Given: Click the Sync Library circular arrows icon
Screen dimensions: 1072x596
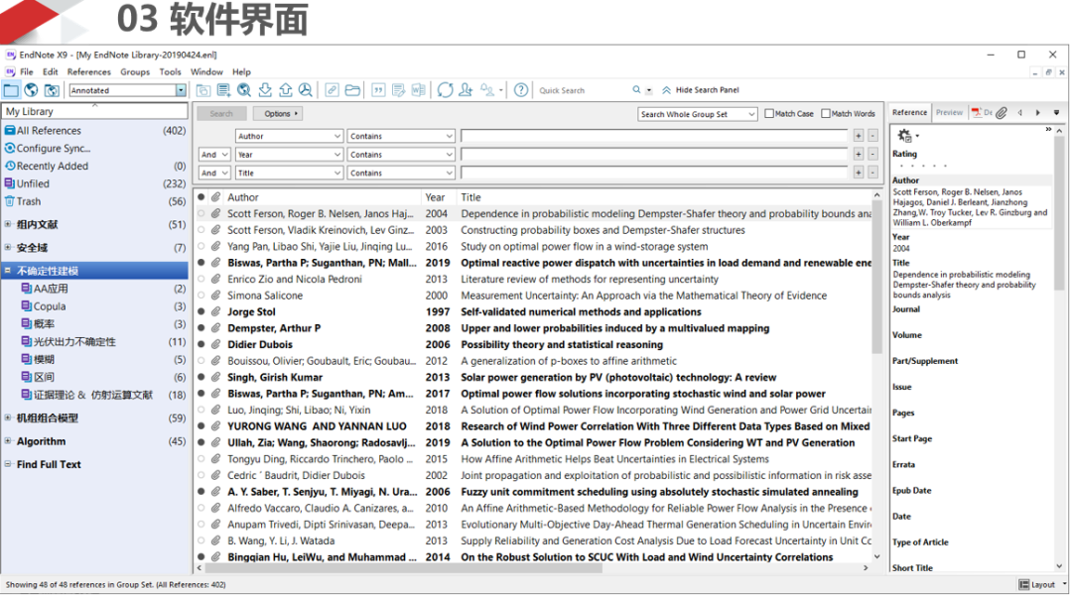Looking at the screenshot, I should [x=445, y=90].
